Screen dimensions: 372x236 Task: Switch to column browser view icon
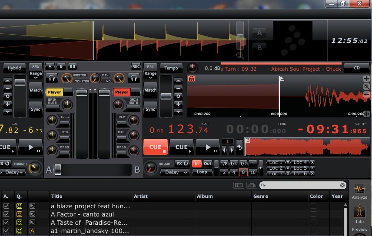[239, 185]
